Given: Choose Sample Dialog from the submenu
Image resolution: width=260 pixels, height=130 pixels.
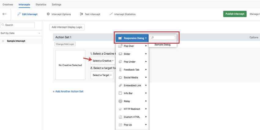Looking at the screenshot, I should [162, 45].
